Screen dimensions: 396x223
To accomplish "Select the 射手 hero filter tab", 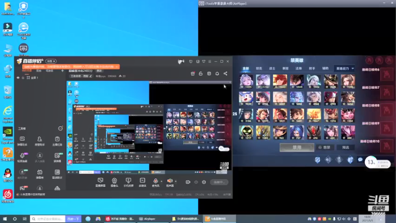I will pos(312,68).
